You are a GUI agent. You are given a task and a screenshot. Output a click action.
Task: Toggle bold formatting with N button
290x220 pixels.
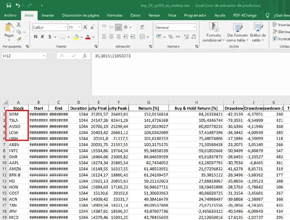point(36,37)
